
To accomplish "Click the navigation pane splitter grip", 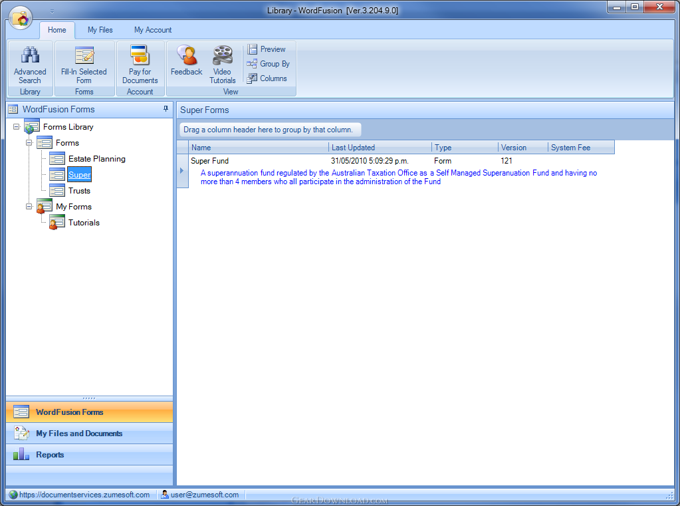I will [x=89, y=398].
